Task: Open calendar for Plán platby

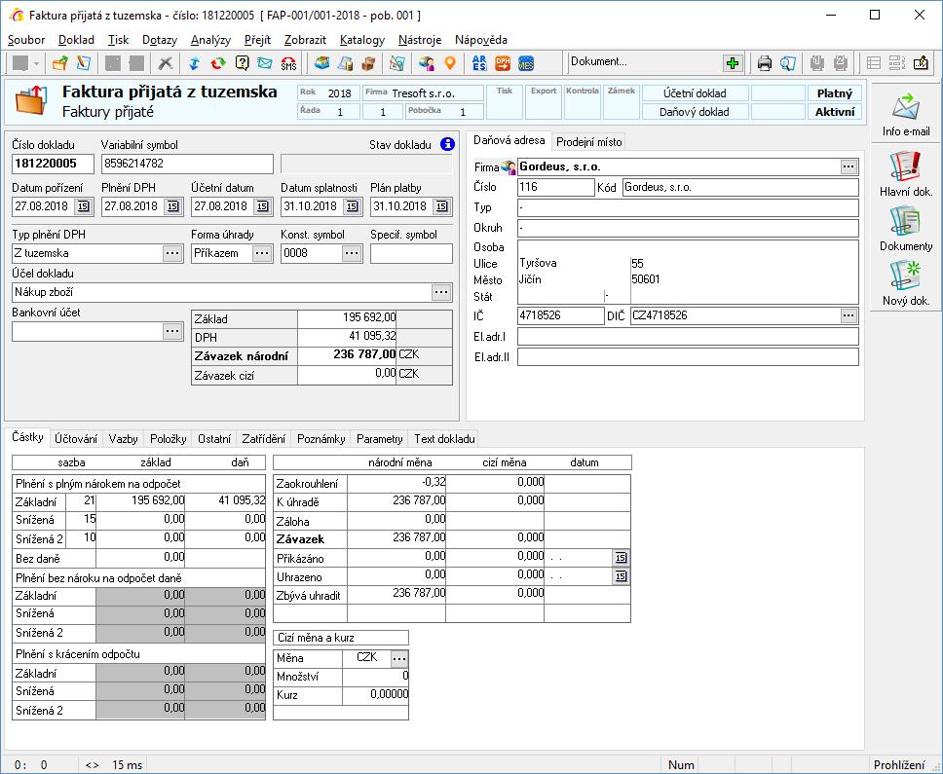Action: pyautogui.click(x=441, y=206)
